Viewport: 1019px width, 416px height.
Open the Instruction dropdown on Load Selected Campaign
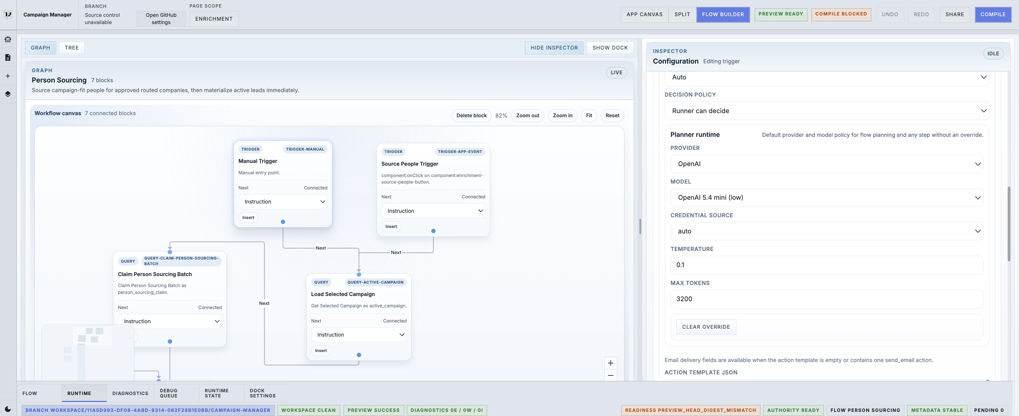tap(358, 335)
